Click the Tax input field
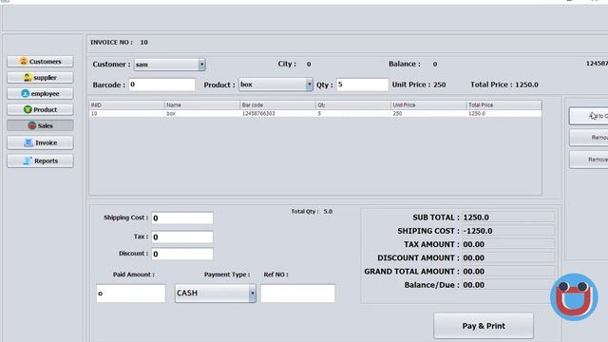The width and height of the screenshot is (608, 342). [182, 237]
